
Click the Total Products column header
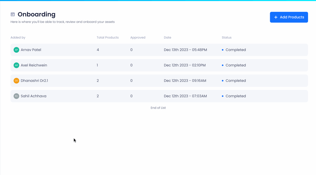coord(108,38)
